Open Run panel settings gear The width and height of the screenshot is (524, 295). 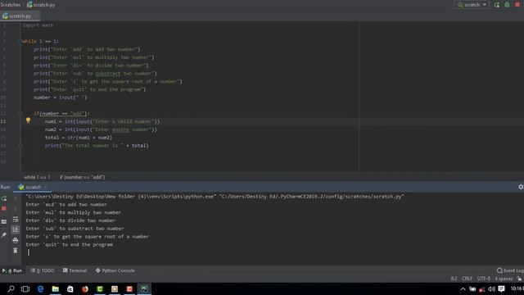521,187
